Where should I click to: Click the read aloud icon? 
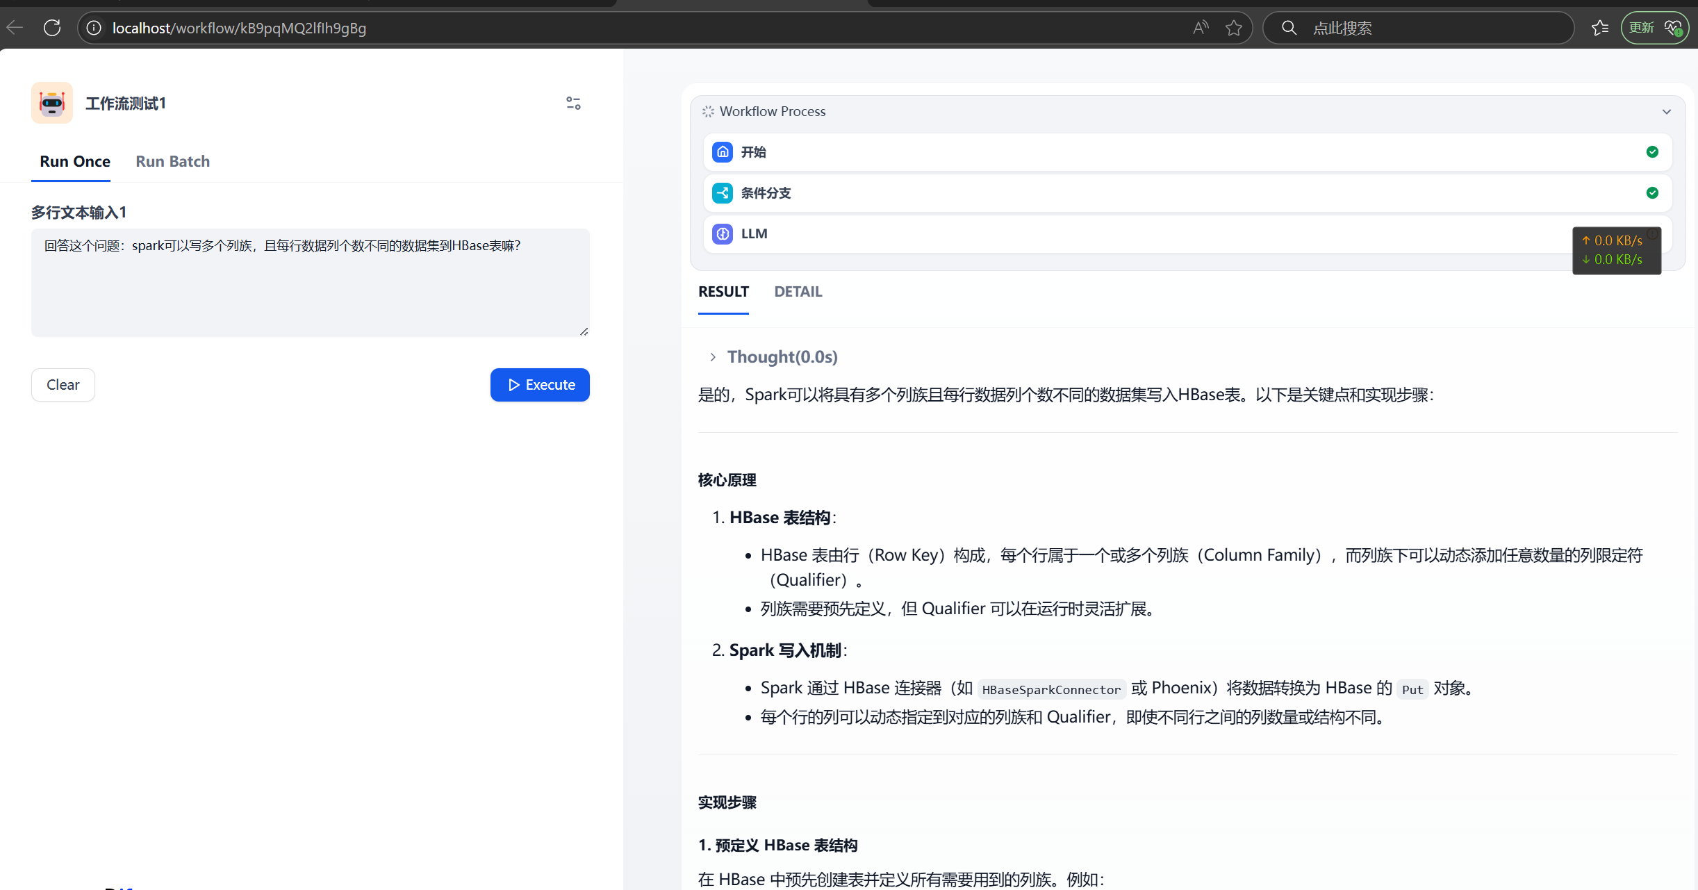(x=1200, y=28)
